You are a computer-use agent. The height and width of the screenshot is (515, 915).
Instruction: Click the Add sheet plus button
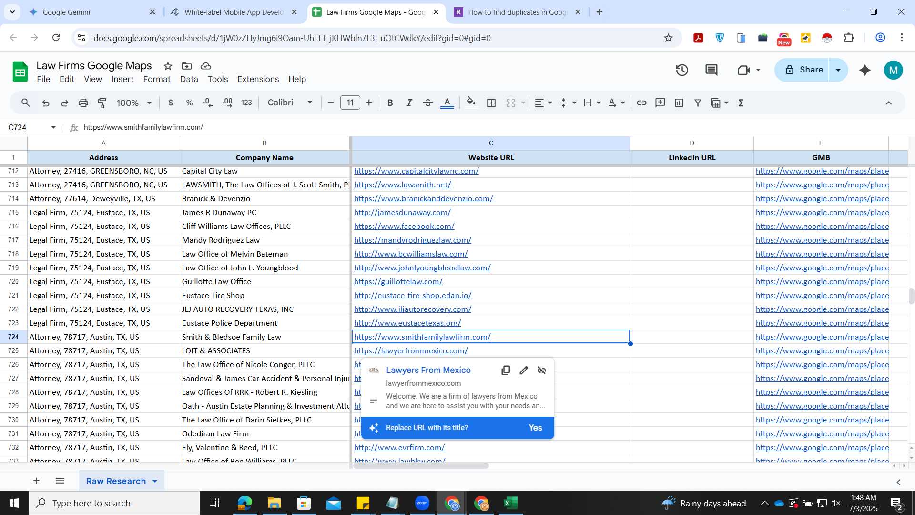click(36, 481)
